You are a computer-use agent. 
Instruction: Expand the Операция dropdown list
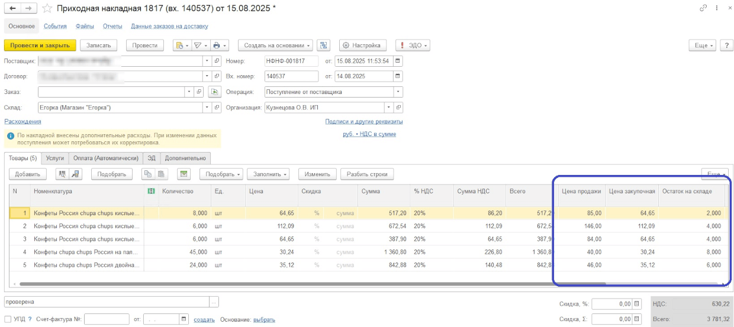click(x=398, y=92)
